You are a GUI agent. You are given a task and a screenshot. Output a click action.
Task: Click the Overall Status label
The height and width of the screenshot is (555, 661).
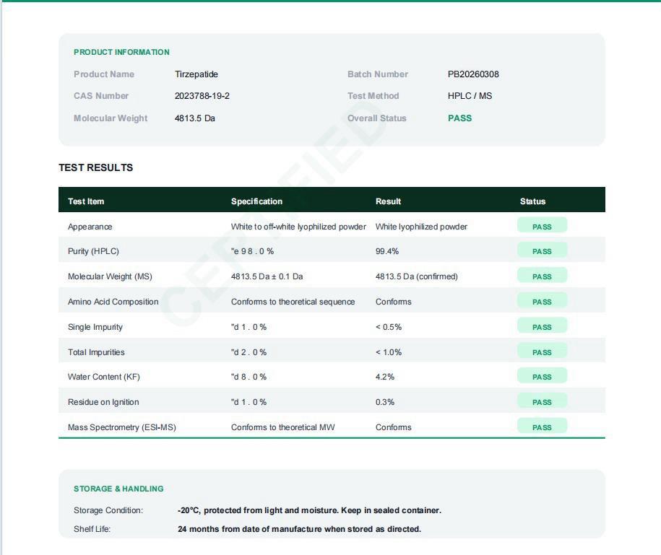point(377,118)
